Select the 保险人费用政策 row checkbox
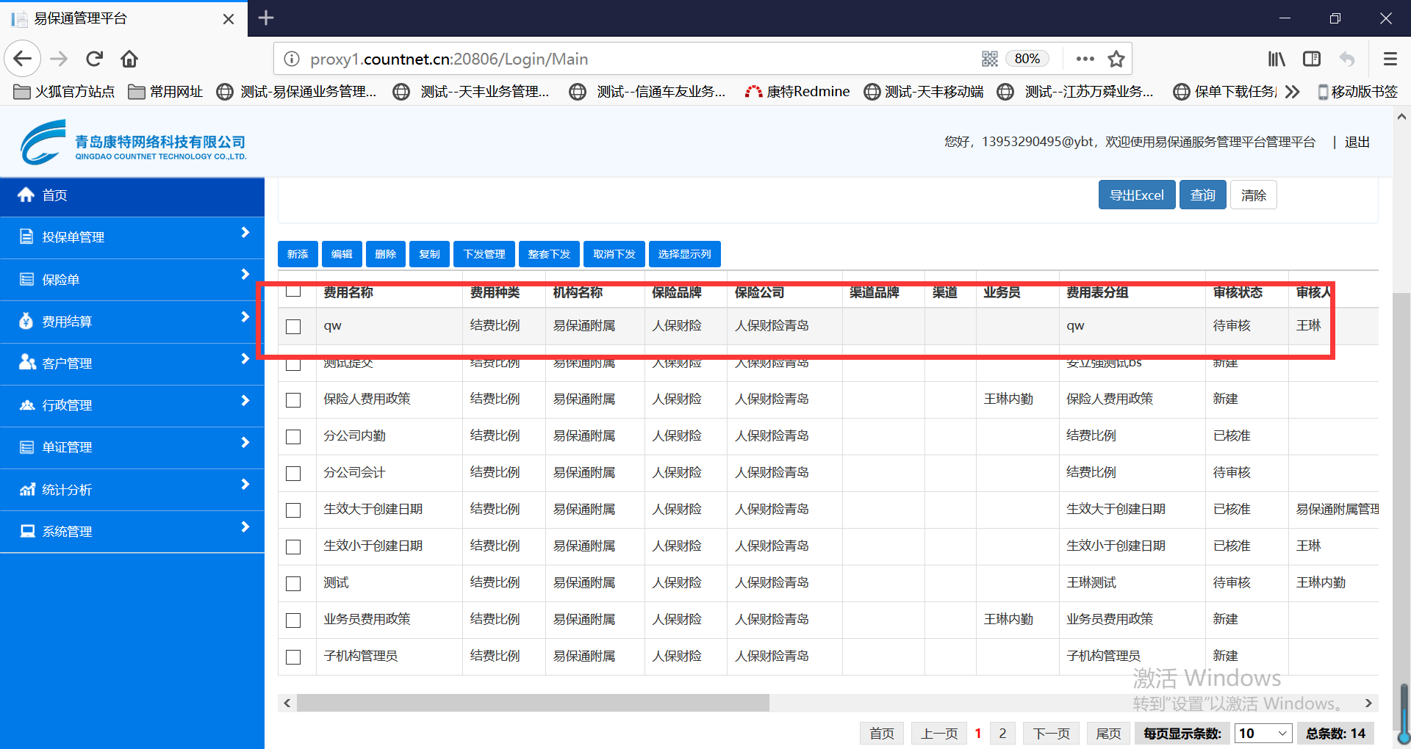 pos(293,399)
